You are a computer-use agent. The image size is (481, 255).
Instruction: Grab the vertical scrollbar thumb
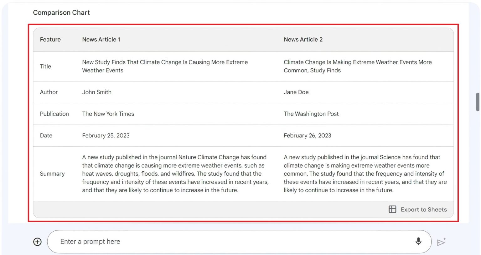478,102
